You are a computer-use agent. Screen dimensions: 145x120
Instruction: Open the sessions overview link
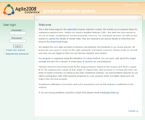89,61
